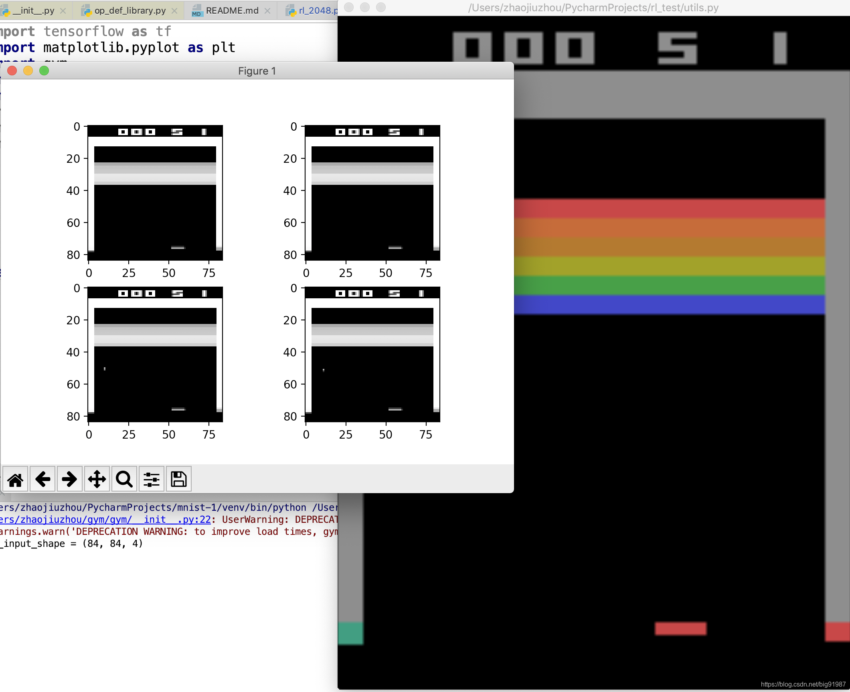The height and width of the screenshot is (692, 850).
Task: Click the utils.py game window title
Action: [593, 8]
